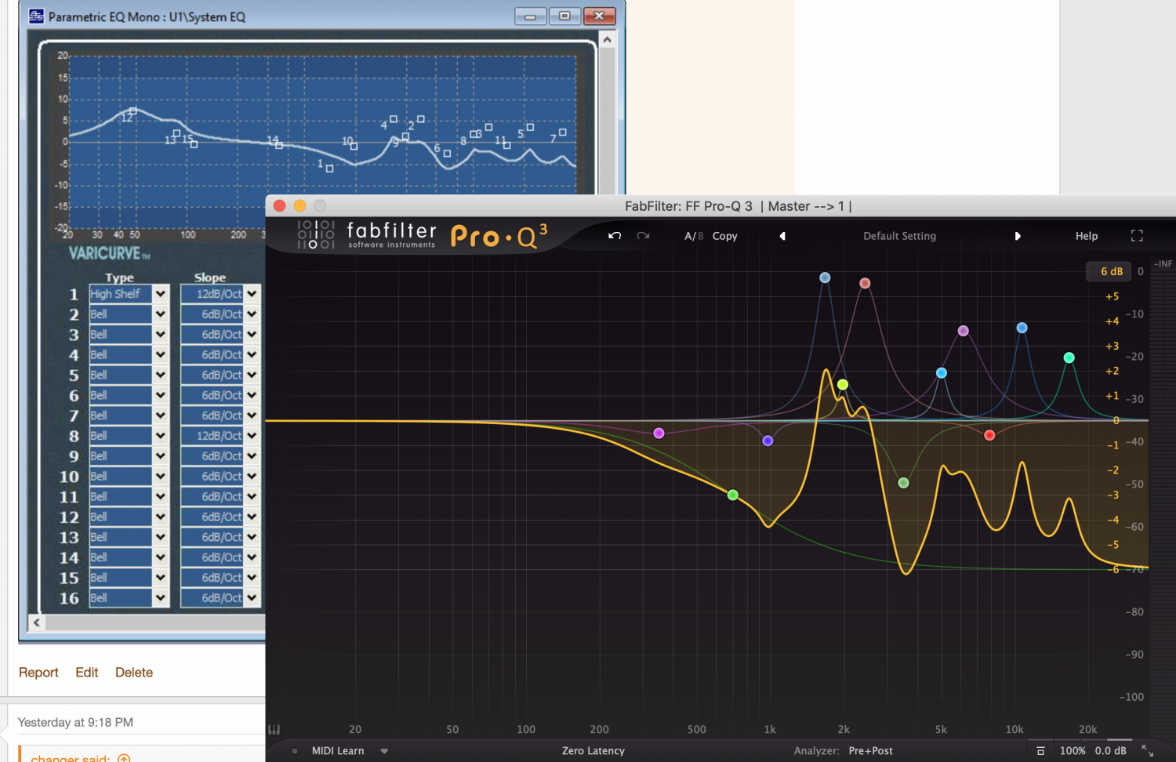Click band 12 handle in Parametric EQ graph
Viewport: 1176px width, 762px height.
(133, 111)
